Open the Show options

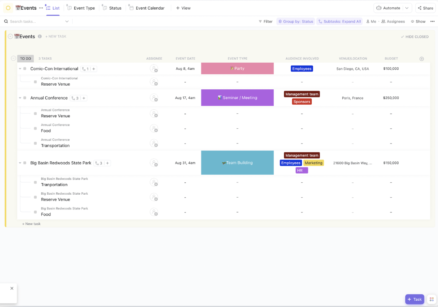click(418, 22)
